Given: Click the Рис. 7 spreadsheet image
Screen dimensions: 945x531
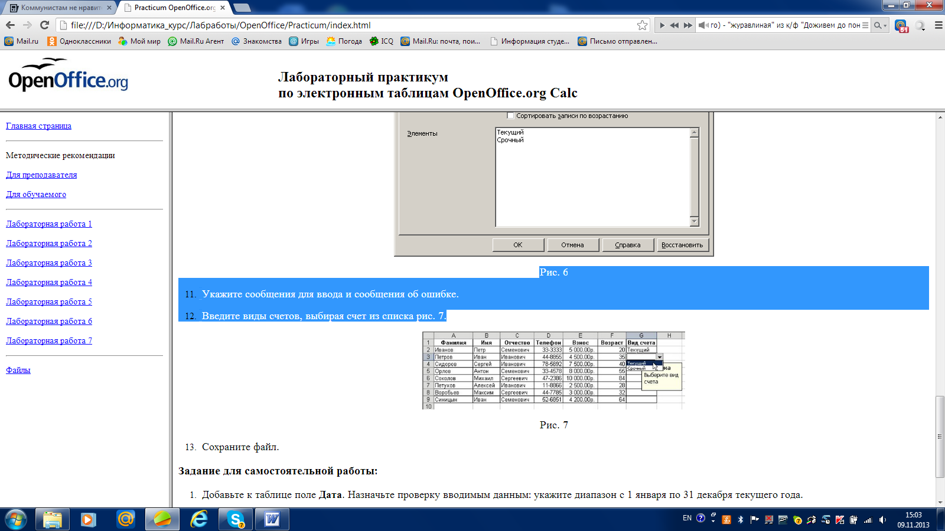Looking at the screenshot, I should coord(553,371).
